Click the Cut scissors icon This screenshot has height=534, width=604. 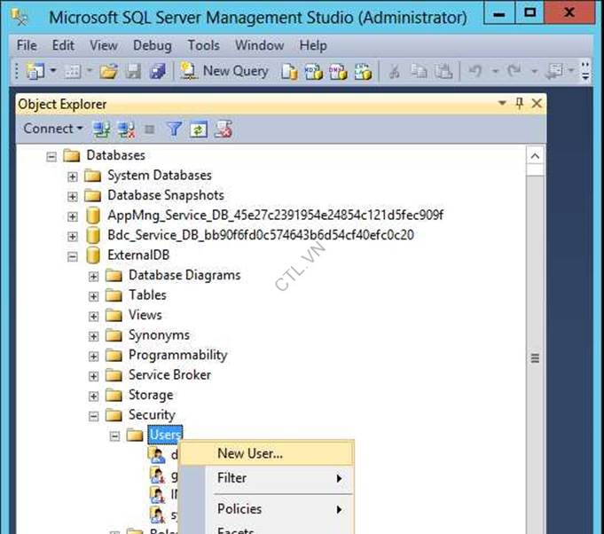394,72
